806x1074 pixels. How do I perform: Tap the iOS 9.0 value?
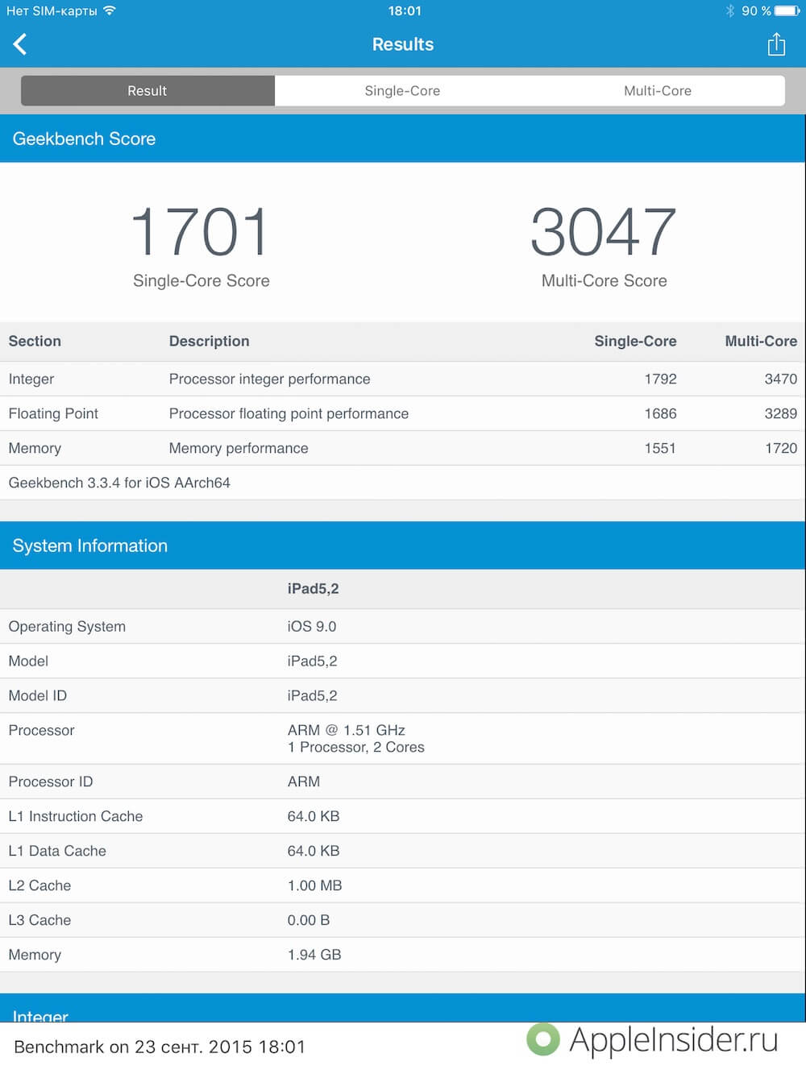[312, 626]
